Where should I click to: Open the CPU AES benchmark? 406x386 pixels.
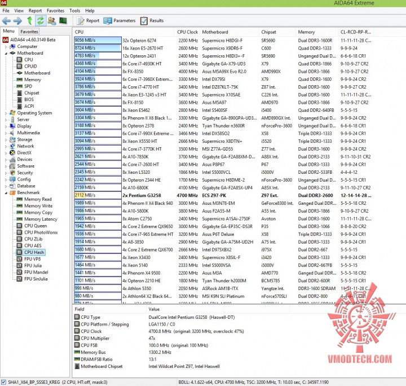click(29, 245)
